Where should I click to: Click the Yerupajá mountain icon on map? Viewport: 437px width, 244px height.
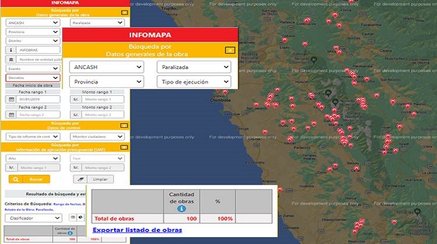point(417,212)
